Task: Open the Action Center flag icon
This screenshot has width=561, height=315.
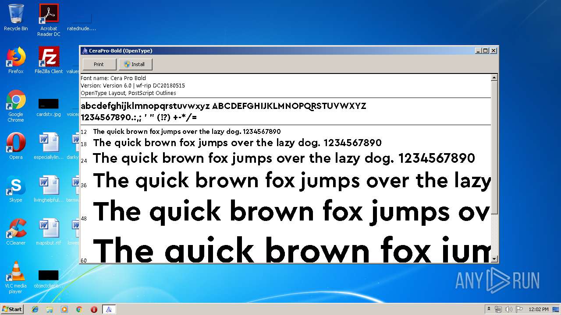Action: click(x=519, y=309)
